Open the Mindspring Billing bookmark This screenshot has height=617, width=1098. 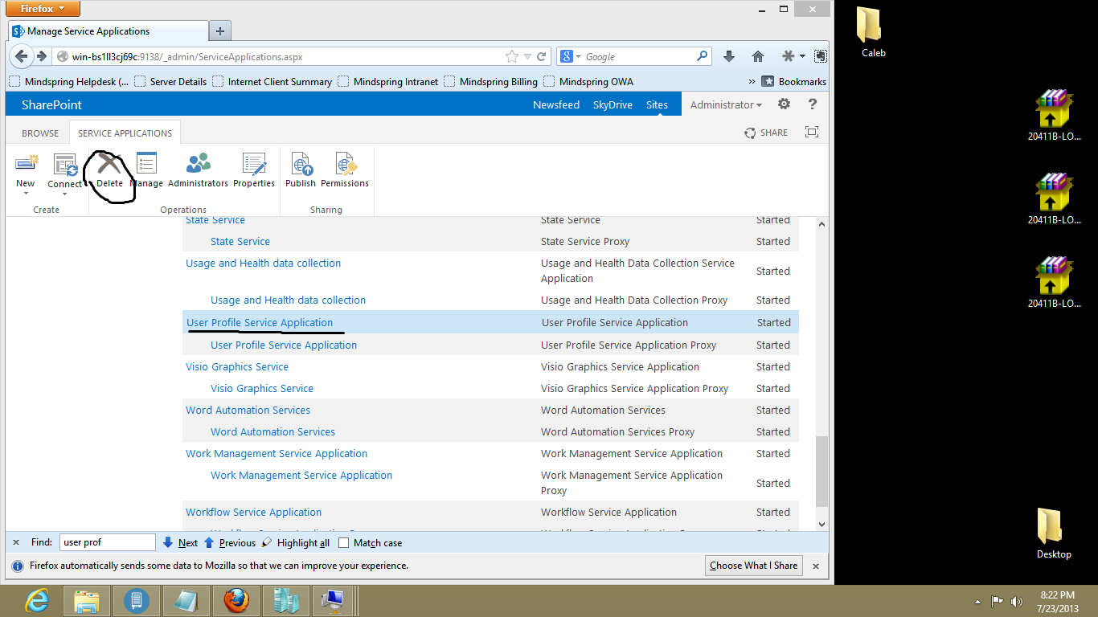490,81
